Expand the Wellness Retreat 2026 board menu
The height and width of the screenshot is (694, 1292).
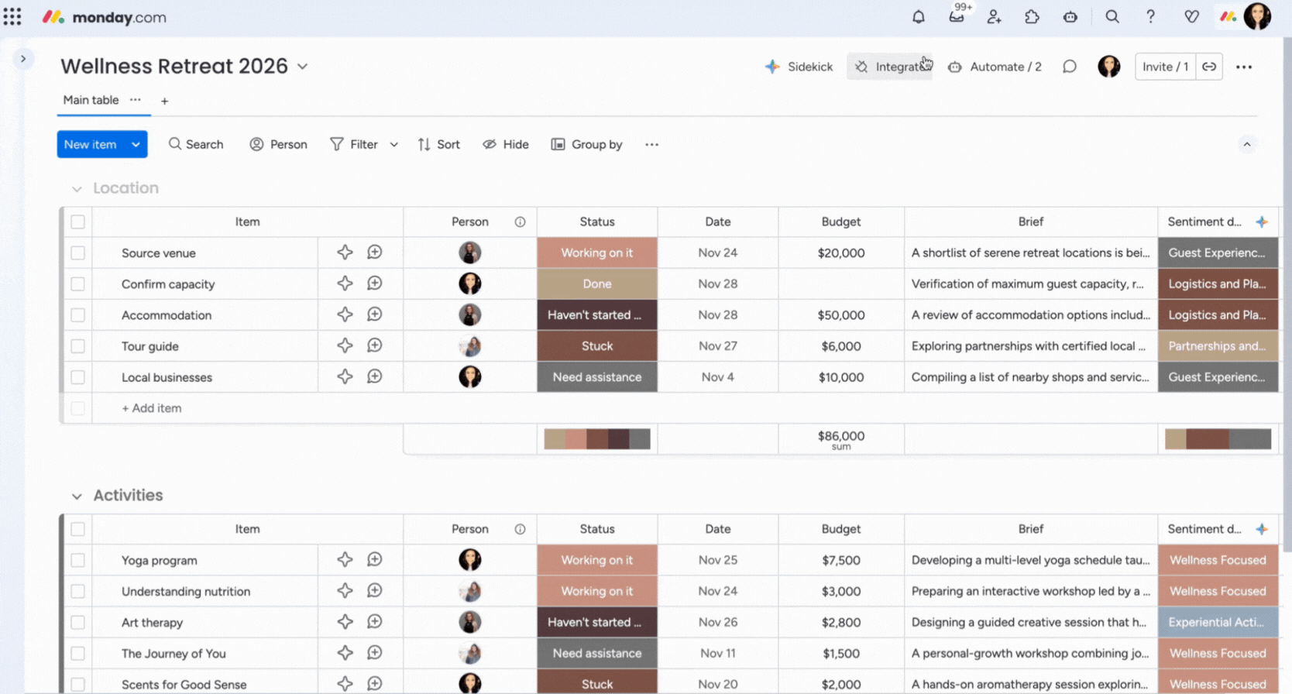point(303,67)
